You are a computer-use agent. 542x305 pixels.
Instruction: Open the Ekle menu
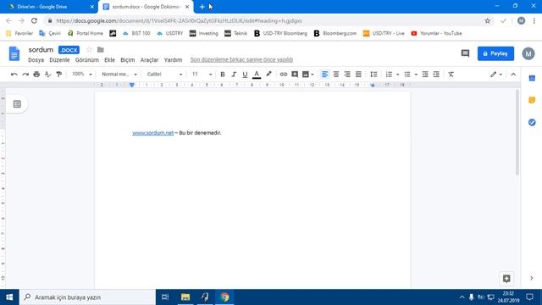click(109, 60)
